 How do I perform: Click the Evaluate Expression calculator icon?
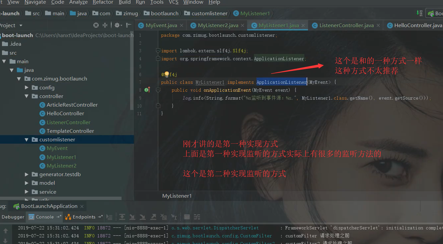187,217
